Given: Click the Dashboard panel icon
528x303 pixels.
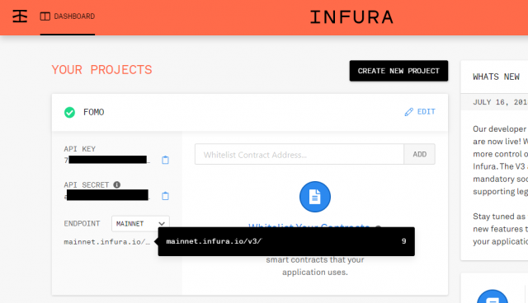Looking at the screenshot, I should coord(45,16).
